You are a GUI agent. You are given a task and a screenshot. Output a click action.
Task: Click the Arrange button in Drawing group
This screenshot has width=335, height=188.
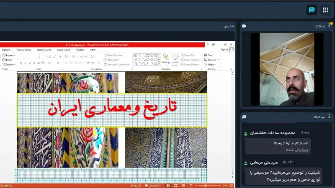tap(166, 59)
